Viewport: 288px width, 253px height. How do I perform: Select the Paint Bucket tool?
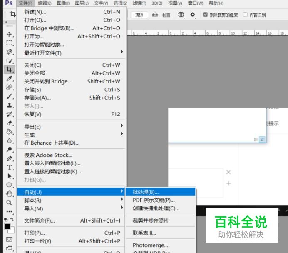(x=9, y=132)
